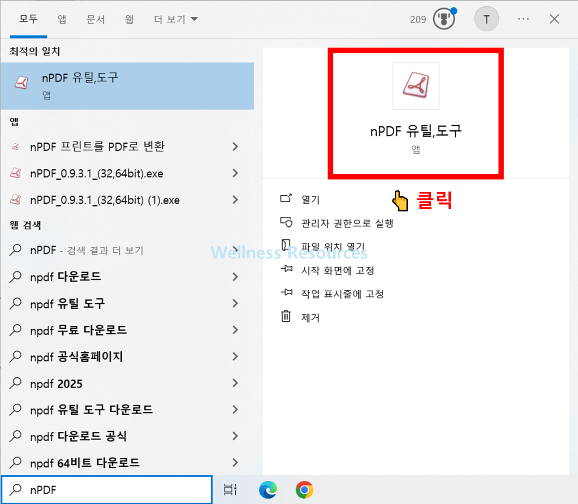Choose 시작 화면에 고정
The width and height of the screenshot is (578, 504).
[x=337, y=271]
